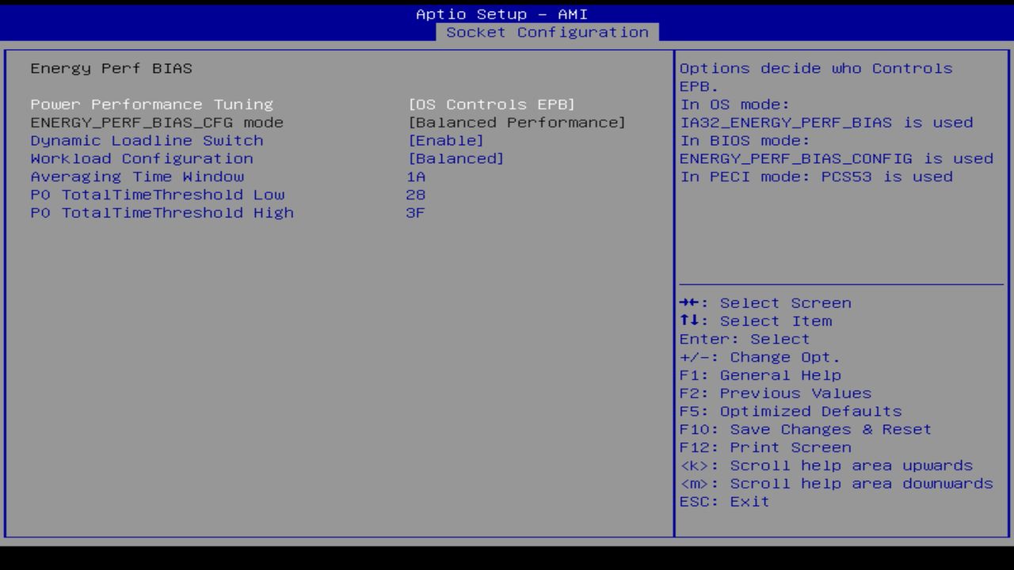
Task: Select the Balanced Performance value
Action: 516,122
